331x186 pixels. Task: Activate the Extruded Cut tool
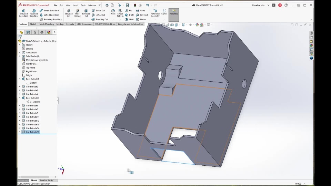coord(69,13)
